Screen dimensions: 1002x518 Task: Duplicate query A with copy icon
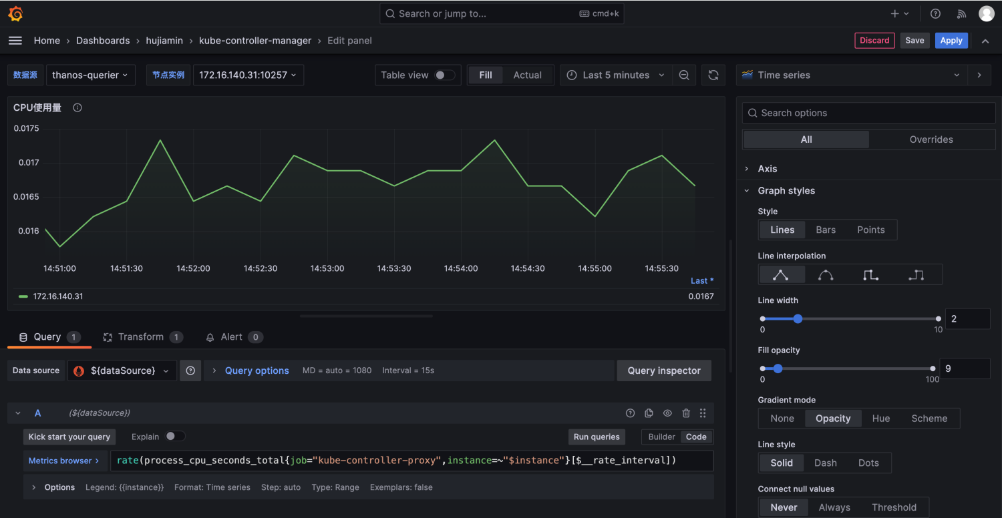(x=649, y=413)
